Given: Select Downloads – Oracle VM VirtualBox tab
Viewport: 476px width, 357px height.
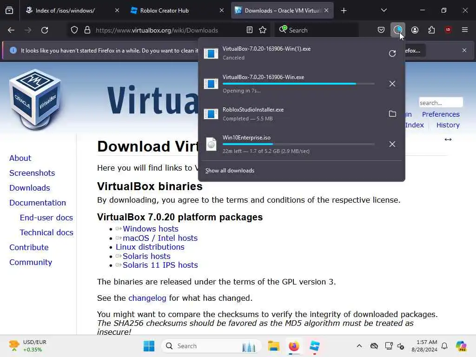Looking at the screenshot, I should tap(283, 10).
